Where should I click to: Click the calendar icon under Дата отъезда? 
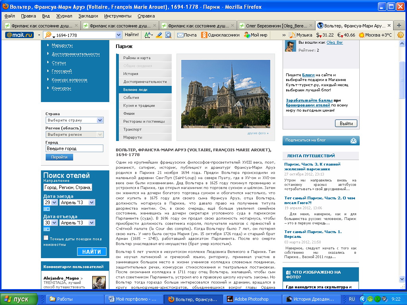[47, 229]
